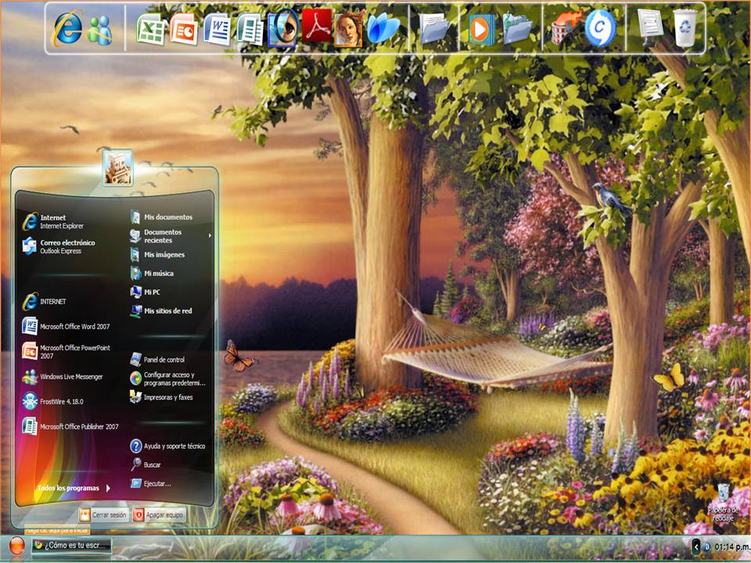Launch PowerPoint from the top dock
Viewport: 751px width, 563px height.
point(184,29)
